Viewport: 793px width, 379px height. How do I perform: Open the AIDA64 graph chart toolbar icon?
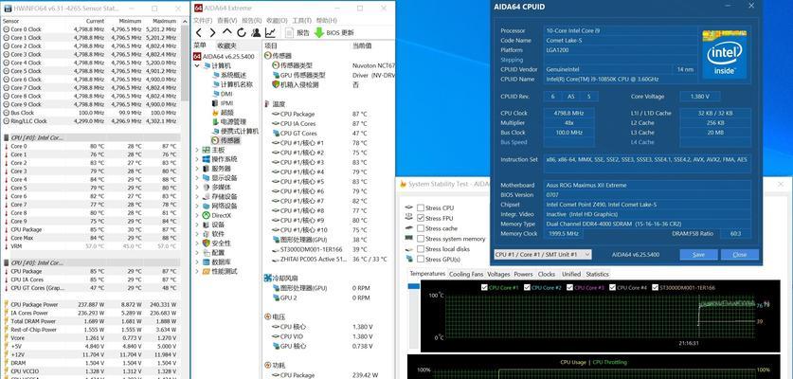pos(271,32)
